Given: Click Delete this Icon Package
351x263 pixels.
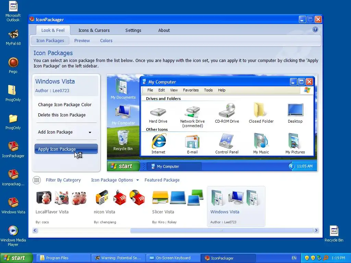Looking at the screenshot, I should click(62, 115).
